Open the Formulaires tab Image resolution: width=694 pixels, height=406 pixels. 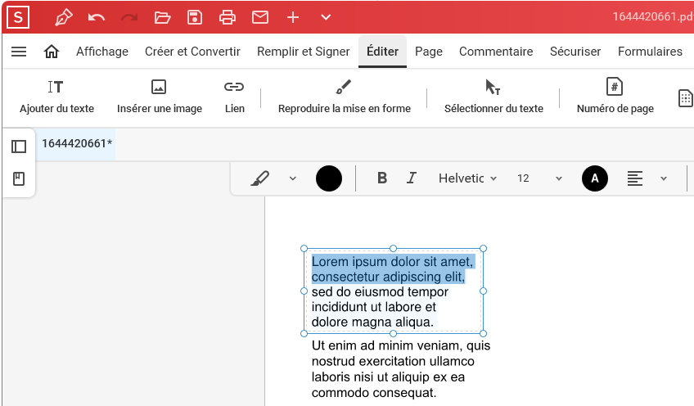pyautogui.click(x=650, y=52)
